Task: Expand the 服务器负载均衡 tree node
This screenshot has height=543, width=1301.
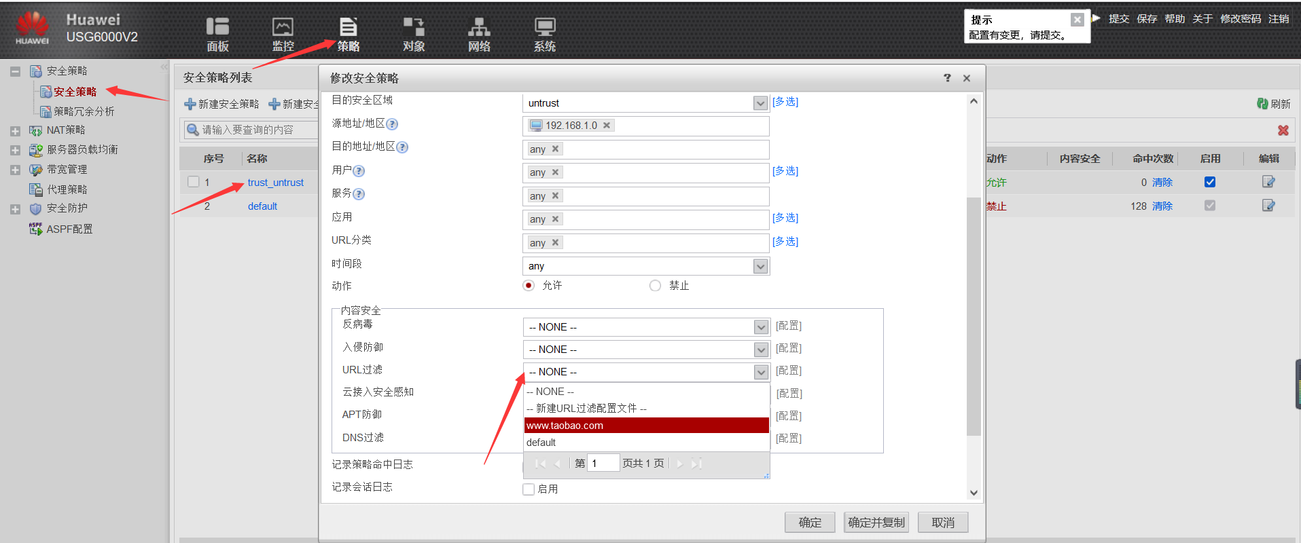Action: coord(15,151)
